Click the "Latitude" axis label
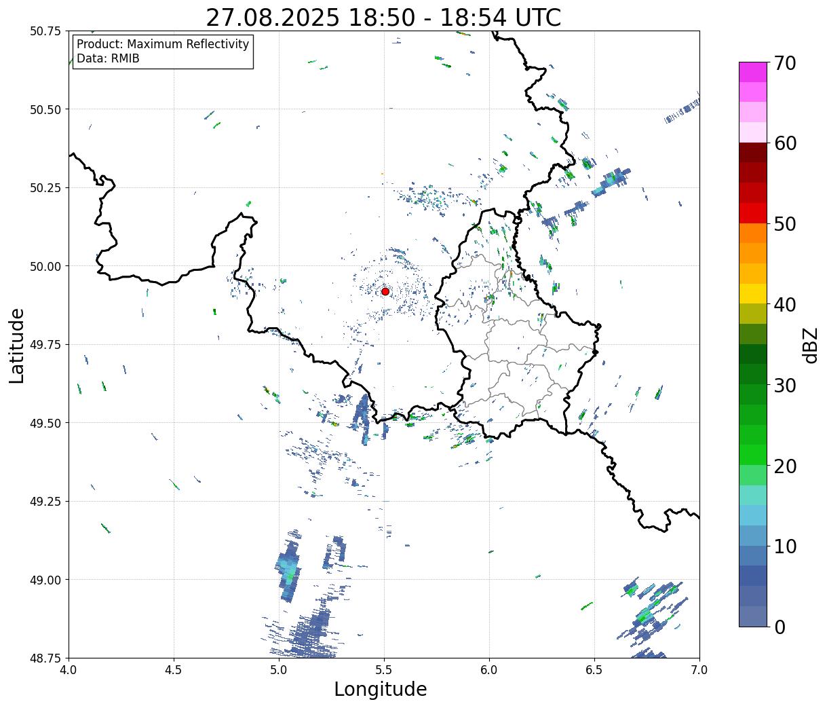The image size is (827, 706). pyautogui.click(x=17, y=345)
